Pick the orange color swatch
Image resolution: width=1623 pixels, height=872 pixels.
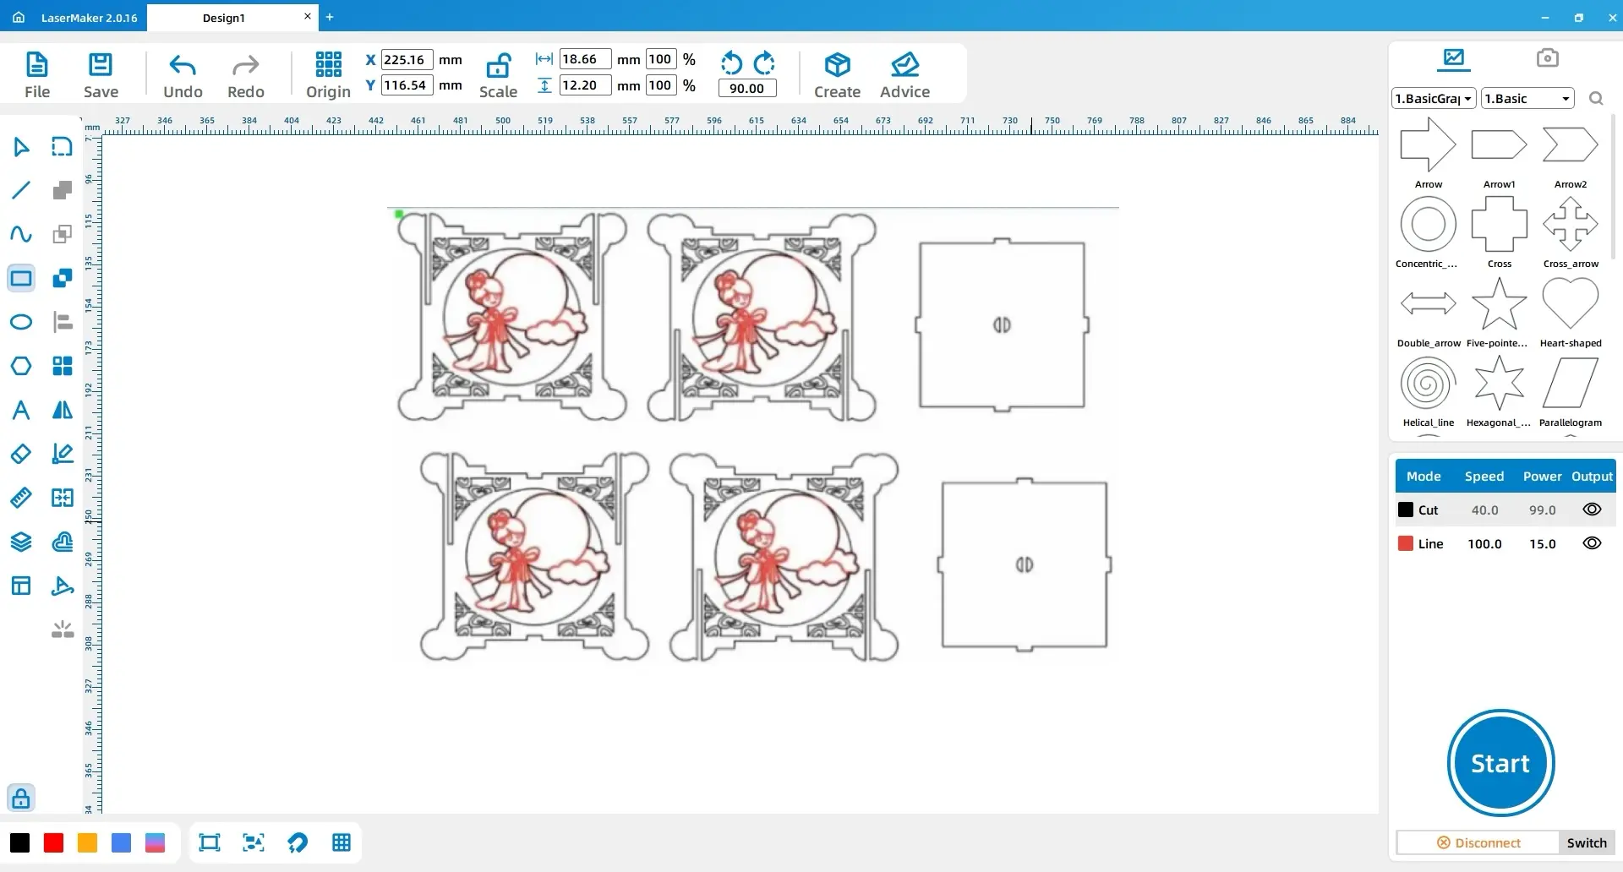(x=87, y=842)
